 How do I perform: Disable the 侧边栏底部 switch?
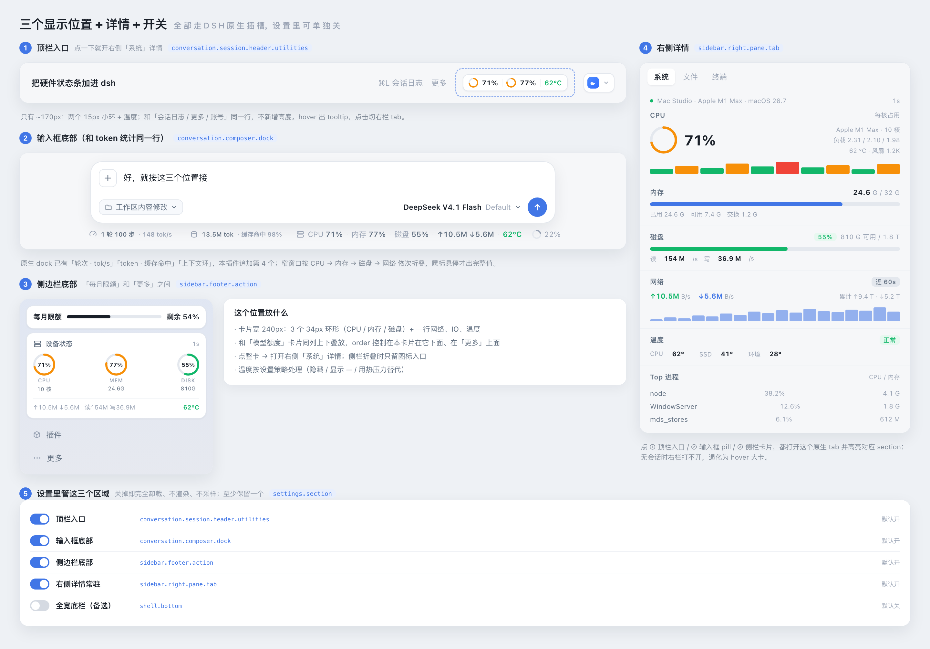[40, 562]
